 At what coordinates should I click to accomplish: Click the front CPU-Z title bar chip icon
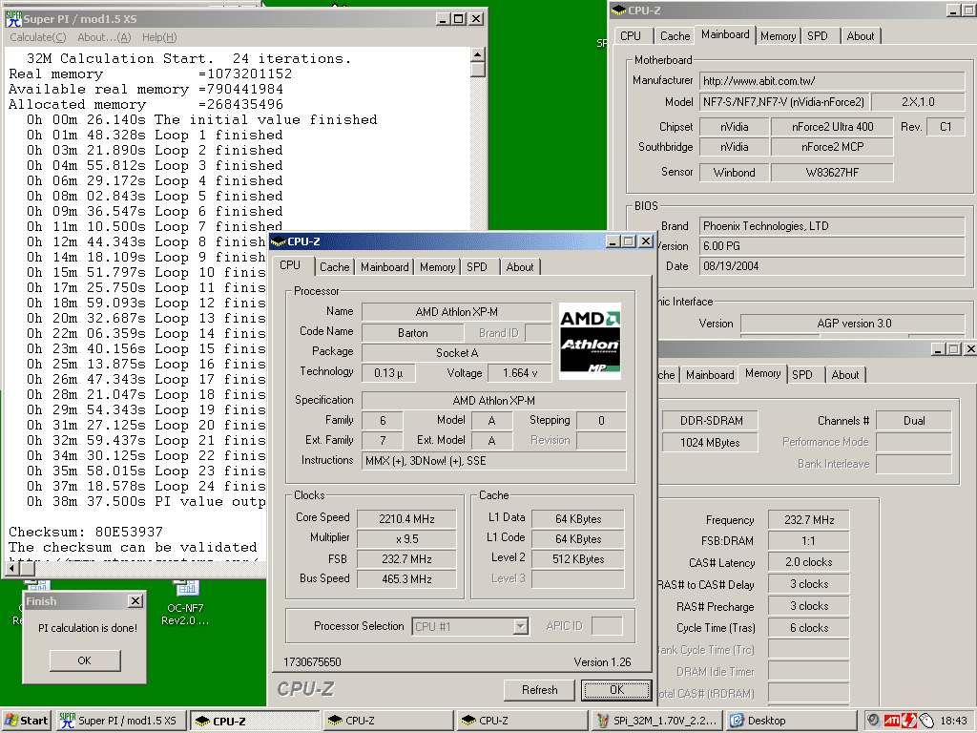tap(279, 241)
